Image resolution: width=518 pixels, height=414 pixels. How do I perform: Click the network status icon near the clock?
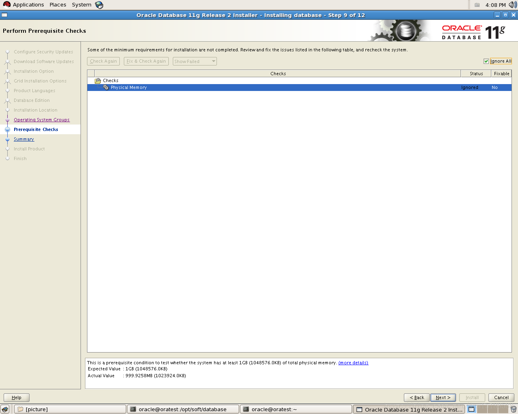pyautogui.click(x=477, y=5)
